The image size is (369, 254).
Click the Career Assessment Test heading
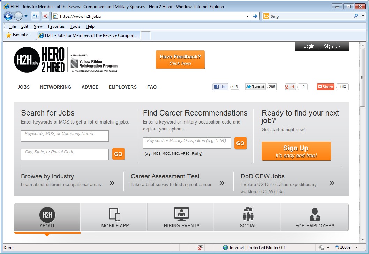pos(165,176)
